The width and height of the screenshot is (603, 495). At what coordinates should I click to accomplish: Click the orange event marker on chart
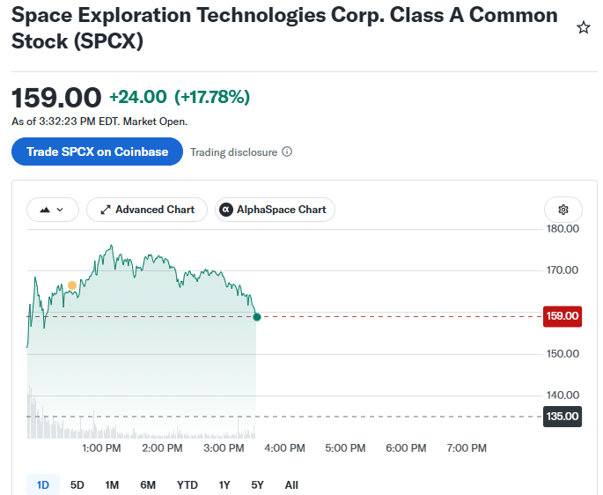click(72, 285)
